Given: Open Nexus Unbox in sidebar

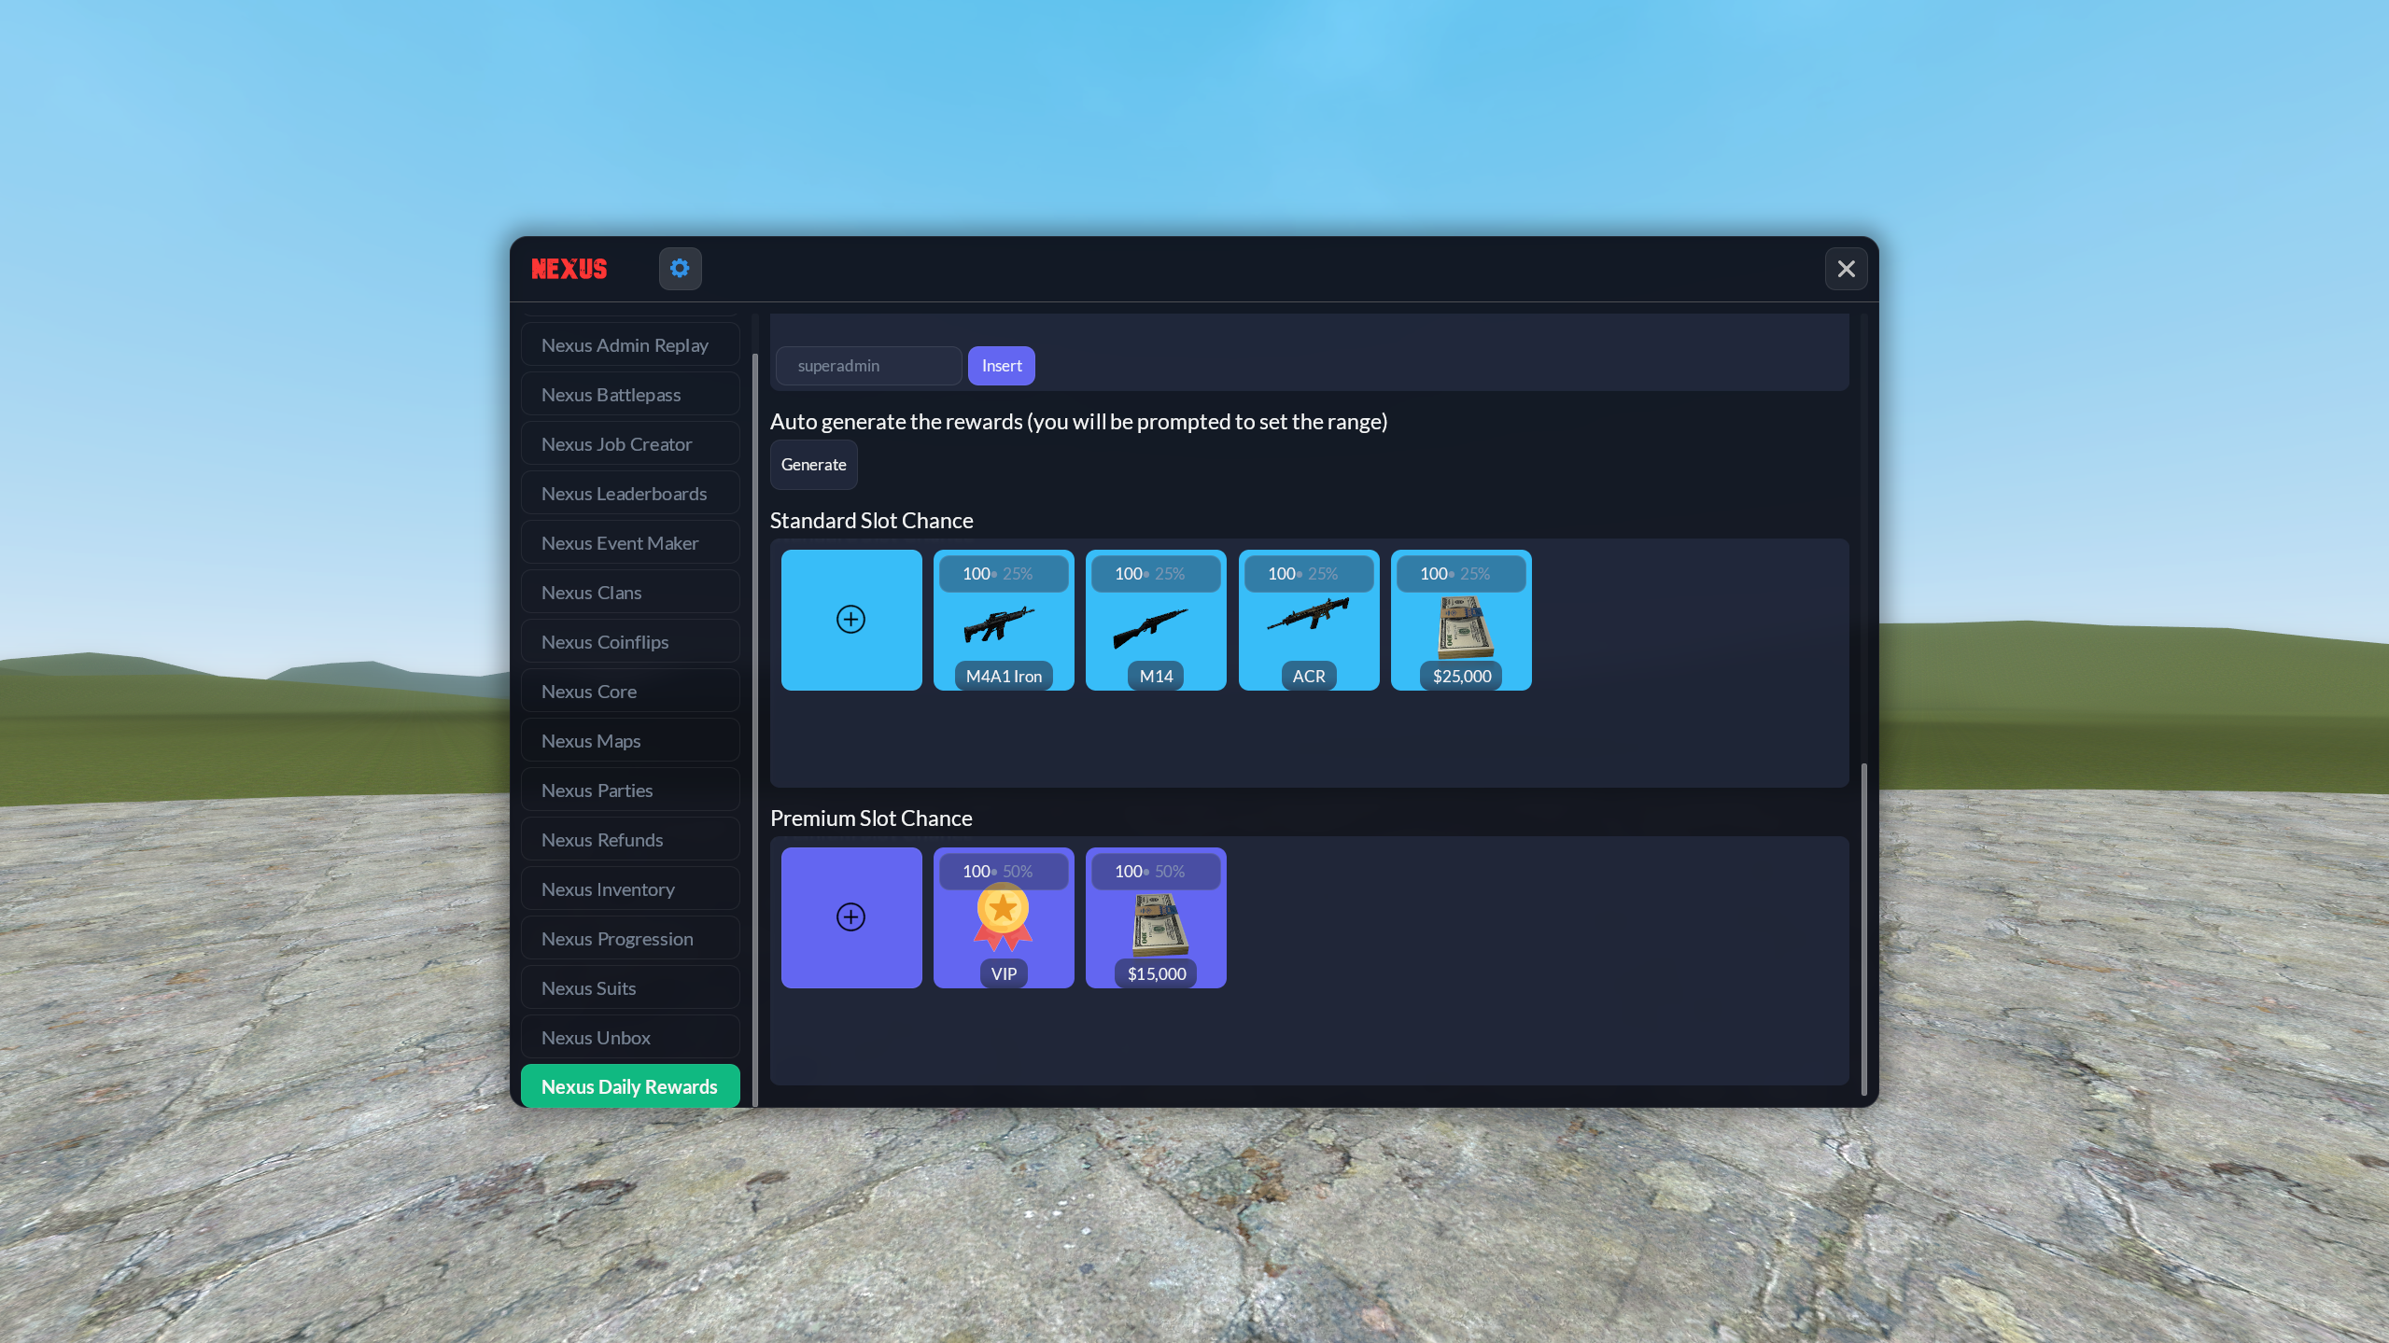Looking at the screenshot, I should click(x=630, y=1038).
